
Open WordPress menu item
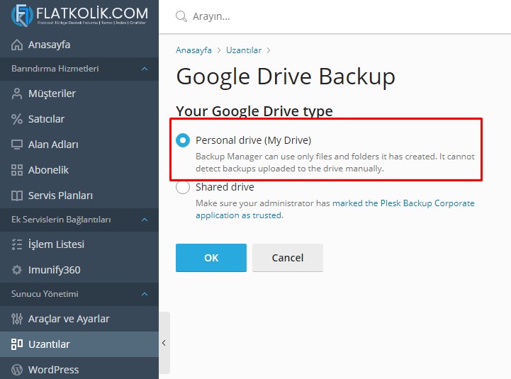click(x=79, y=370)
